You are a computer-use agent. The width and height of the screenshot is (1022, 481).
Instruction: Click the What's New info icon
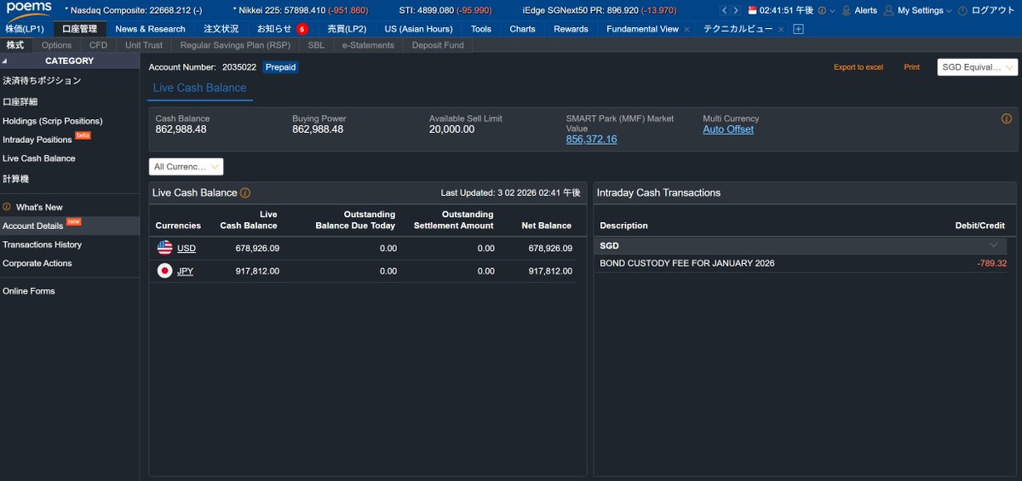[7, 207]
